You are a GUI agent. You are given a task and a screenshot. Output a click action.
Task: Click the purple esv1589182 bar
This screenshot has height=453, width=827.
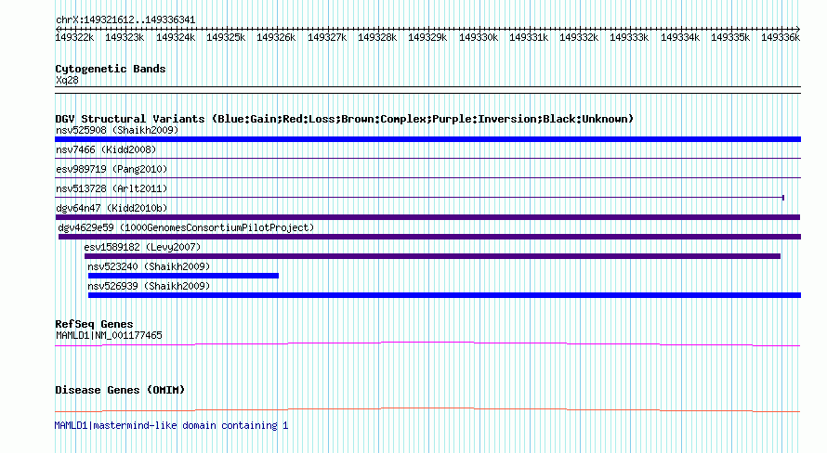[432, 256]
